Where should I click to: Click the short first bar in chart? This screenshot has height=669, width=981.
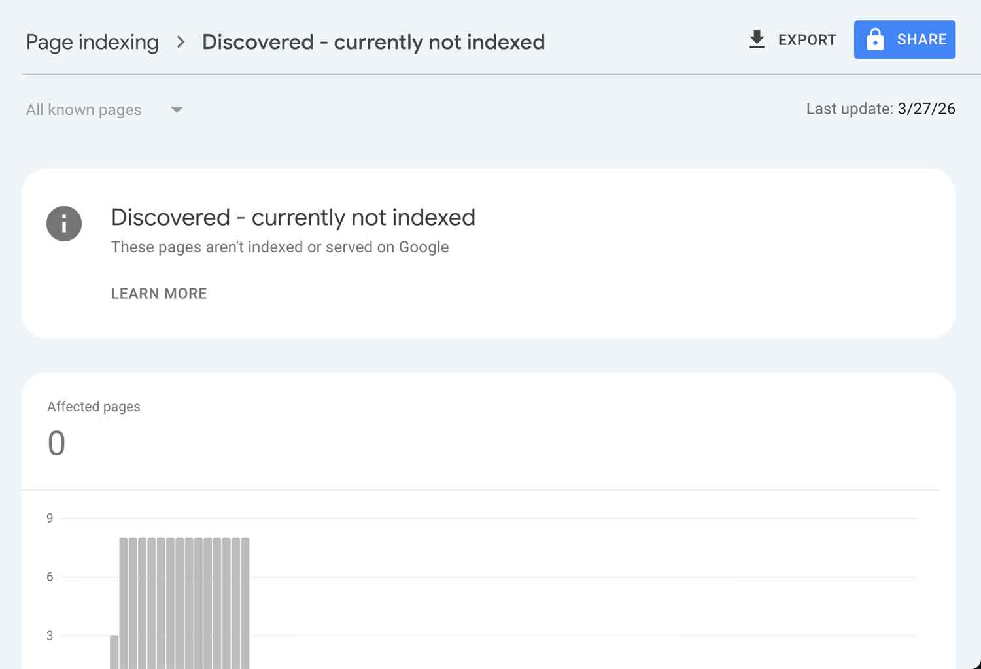click(114, 652)
